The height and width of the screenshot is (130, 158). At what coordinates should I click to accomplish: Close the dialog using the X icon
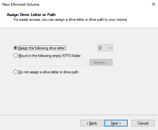pos(154,4)
